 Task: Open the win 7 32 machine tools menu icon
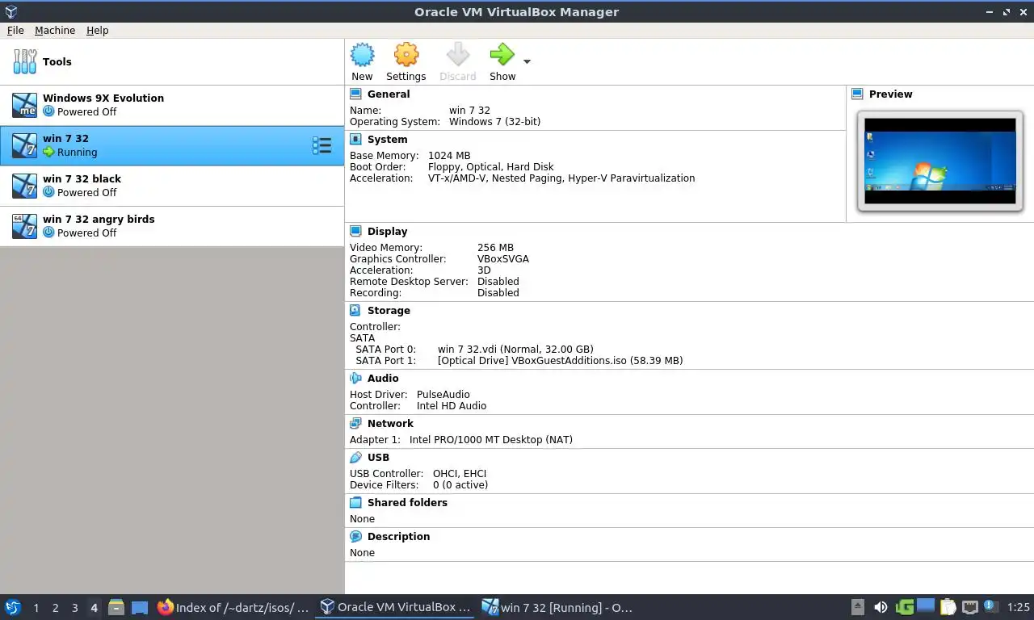pyautogui.click(x=322, y=145)
